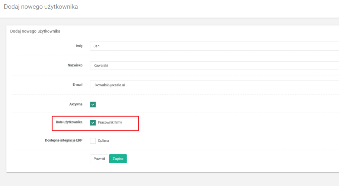Enable the Optima integration checkbox
The image size is (339, 186).
click(x=93, y=141)
